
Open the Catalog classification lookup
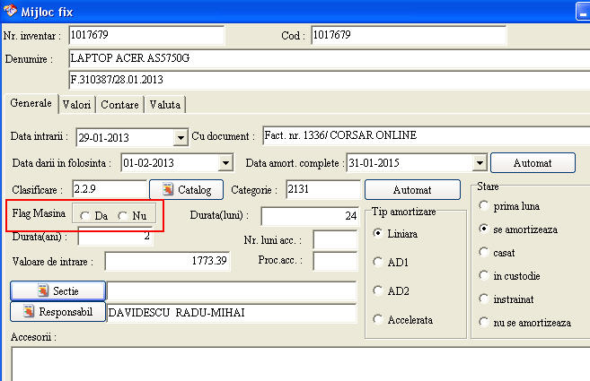(x=186, y=190)
